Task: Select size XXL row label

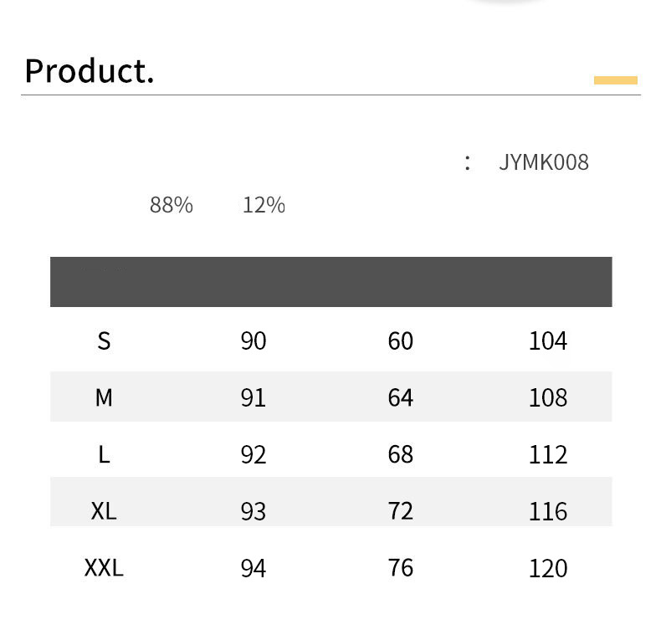Action: [104, 568]
